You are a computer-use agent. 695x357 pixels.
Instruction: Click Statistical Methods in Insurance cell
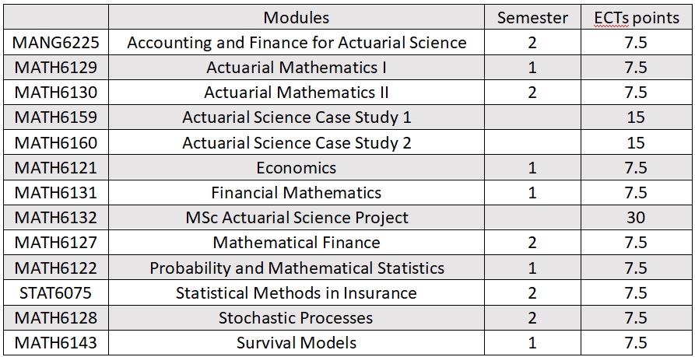296,292
